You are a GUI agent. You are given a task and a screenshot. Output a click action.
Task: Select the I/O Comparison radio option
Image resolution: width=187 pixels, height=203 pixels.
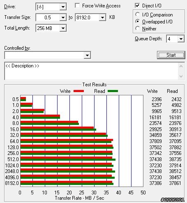(x=137, y=14)
